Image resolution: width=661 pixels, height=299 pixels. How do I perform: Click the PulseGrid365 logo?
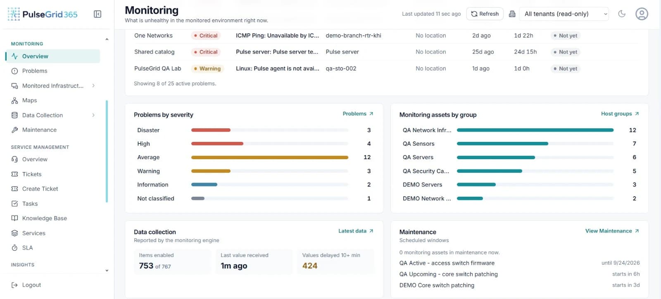tap(43, 14)
